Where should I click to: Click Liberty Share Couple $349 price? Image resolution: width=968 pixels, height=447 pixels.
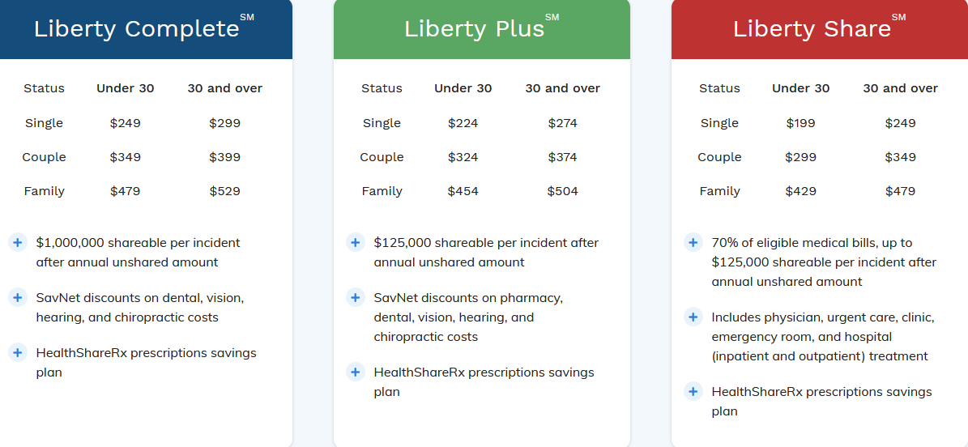900,157
